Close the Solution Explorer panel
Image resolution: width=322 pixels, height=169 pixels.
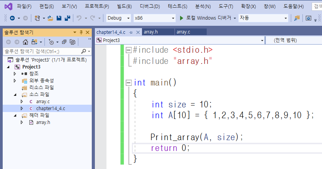[x=88, y=32]
